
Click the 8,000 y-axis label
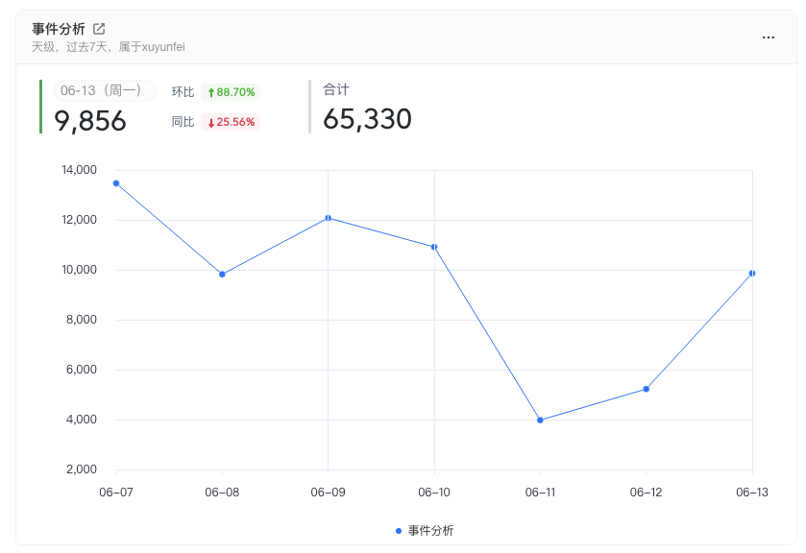82,319
